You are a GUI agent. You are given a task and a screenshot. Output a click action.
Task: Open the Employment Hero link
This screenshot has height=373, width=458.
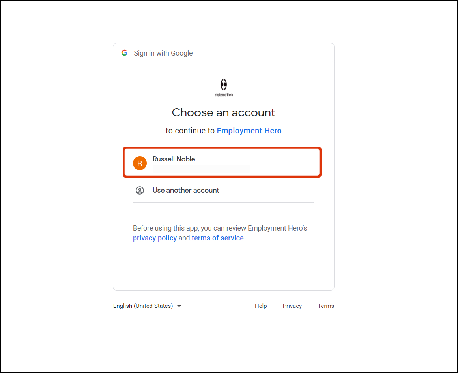249,131
